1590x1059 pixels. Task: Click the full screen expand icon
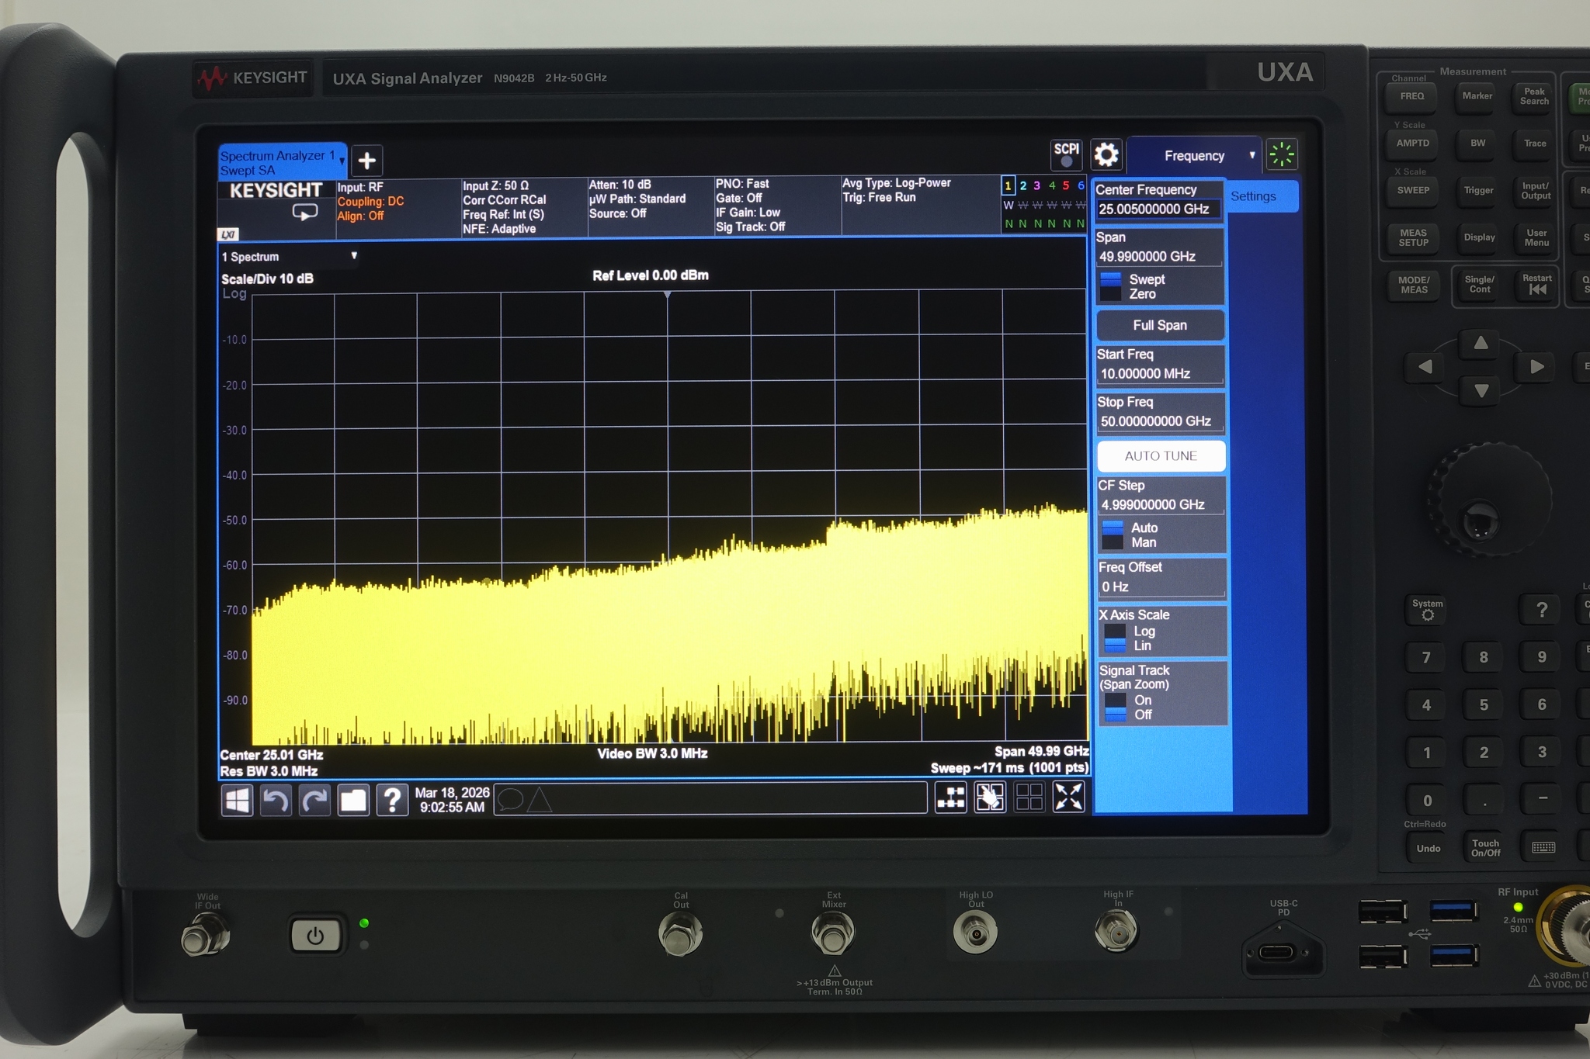1068,797
